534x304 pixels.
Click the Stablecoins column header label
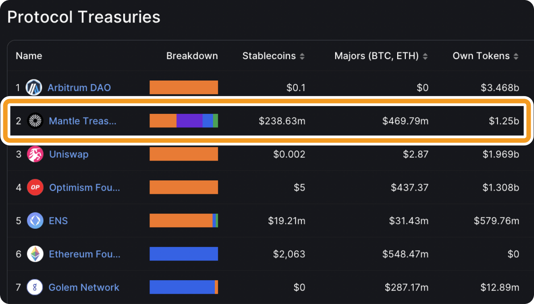(269, 56)
